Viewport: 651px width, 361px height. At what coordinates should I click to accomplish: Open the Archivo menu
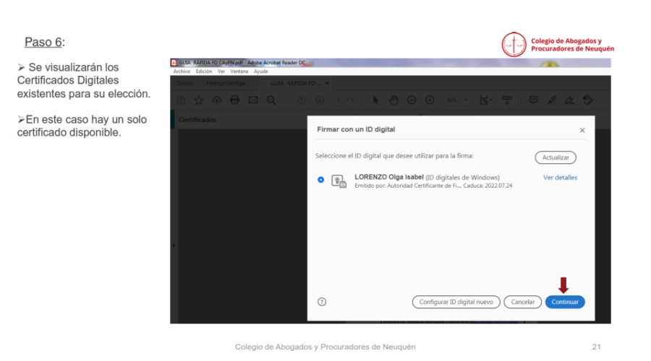point(182,71)
